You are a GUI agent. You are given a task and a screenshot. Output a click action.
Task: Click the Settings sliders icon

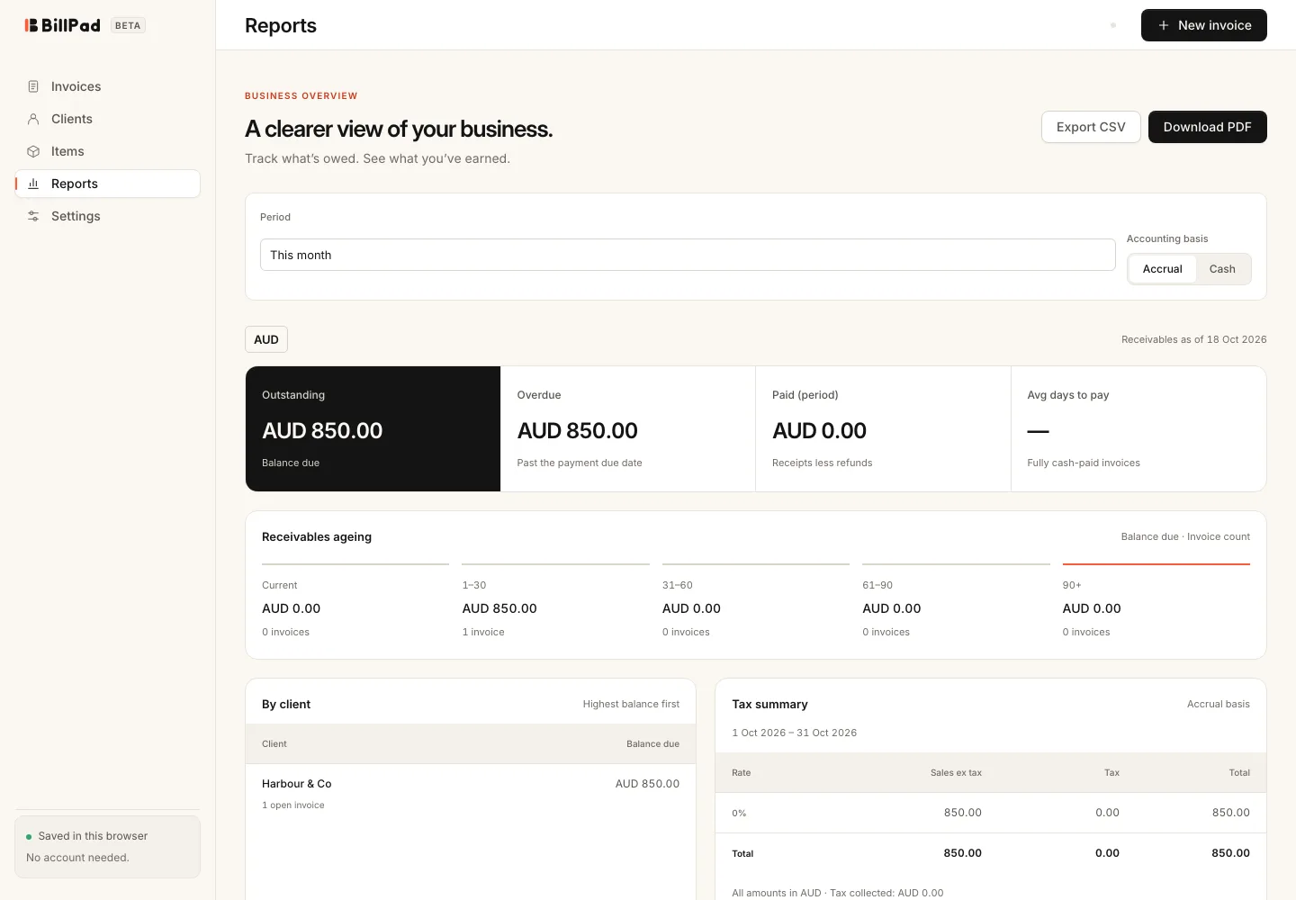coord(33,216)
